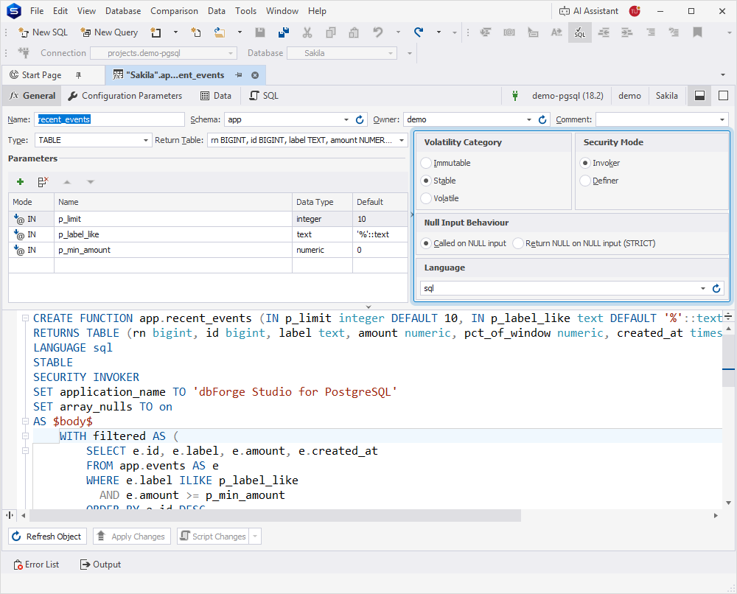
Task: Open the Comparison menu
Action: 174,11
